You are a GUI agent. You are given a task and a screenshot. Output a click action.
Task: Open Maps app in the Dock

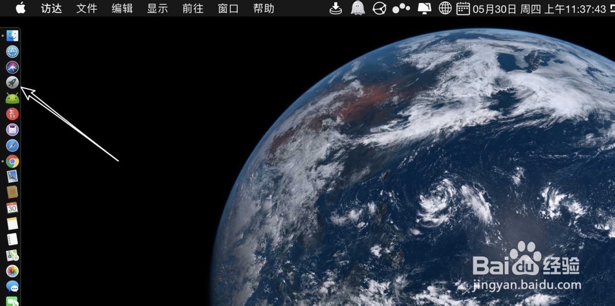coord(12,256)
